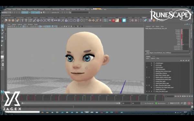Image resolution: width=194 pixels, height=121 pixels.
Task: Activate the Rotate tool in the toolbox
Action: (2, 41)
